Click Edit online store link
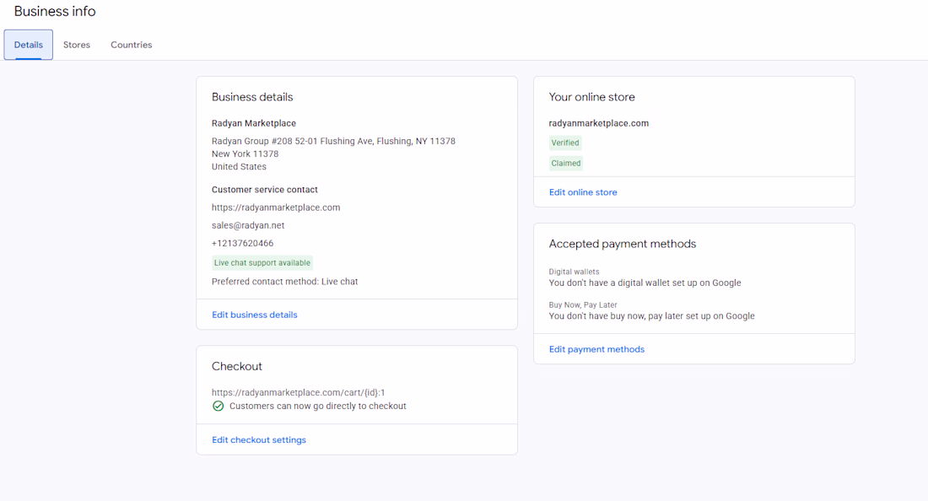 click(x=583, y=192)
